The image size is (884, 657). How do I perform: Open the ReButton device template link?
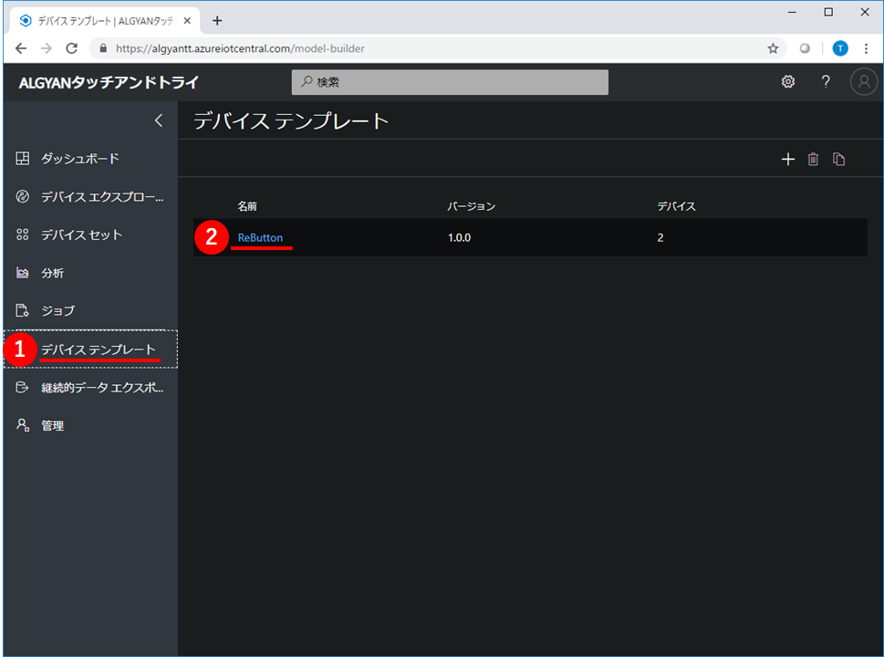(x=260, y=237)
